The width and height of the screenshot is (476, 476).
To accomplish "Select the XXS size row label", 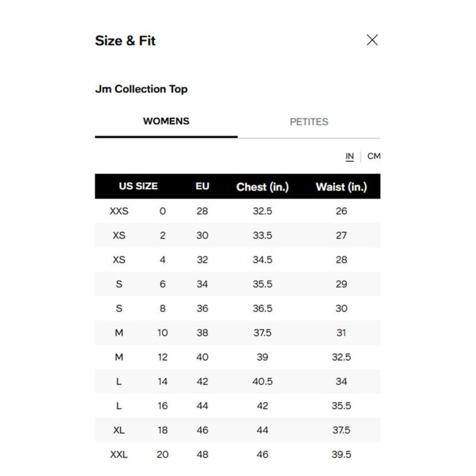I will tap(119, 211).
